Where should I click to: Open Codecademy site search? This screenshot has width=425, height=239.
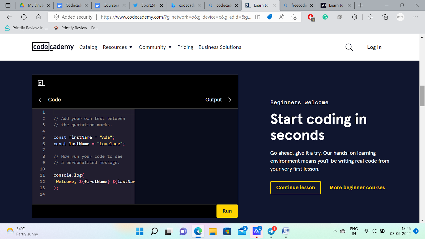tap(349, 47)
